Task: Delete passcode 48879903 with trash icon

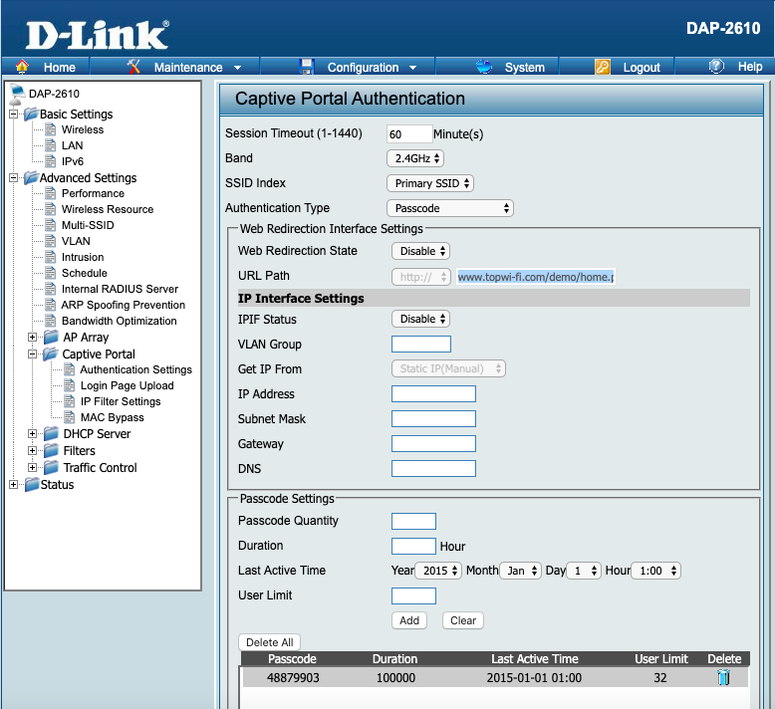Action: tap(723, 677)
